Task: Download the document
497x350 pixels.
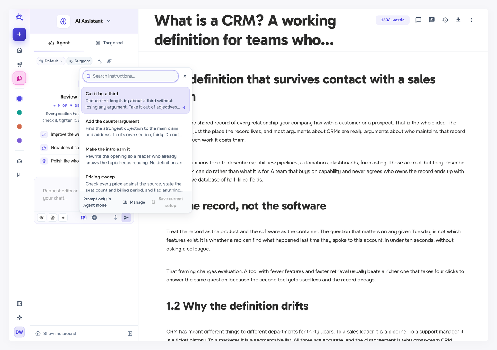Action: point(458,20)
